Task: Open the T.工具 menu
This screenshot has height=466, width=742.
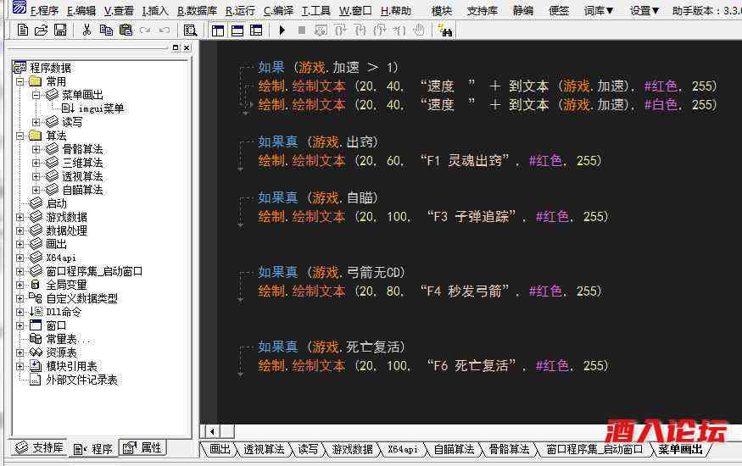Action: coord(316,11)
